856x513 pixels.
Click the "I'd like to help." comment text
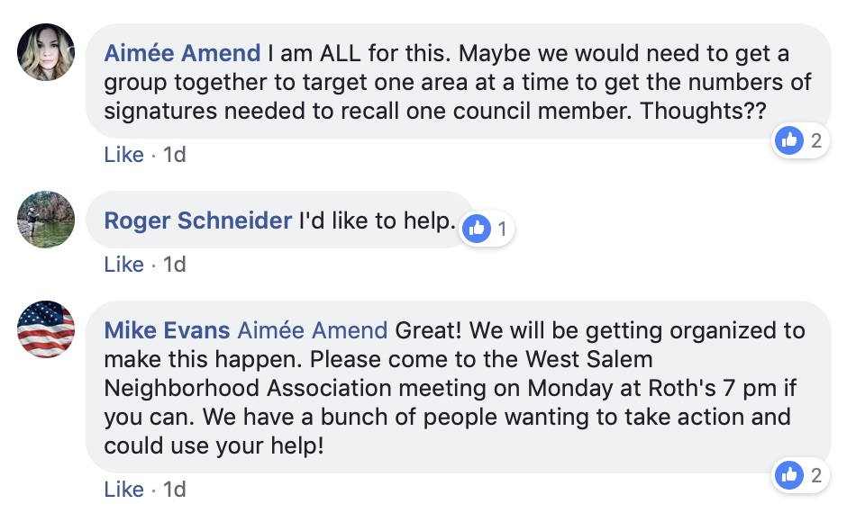pyautogui.click(x=377, y=220)
